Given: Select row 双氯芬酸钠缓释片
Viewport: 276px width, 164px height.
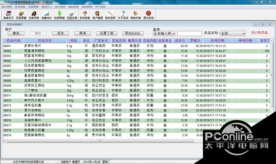Looking at the screenshot, I should pyautogui.click(x=136, y=125).
